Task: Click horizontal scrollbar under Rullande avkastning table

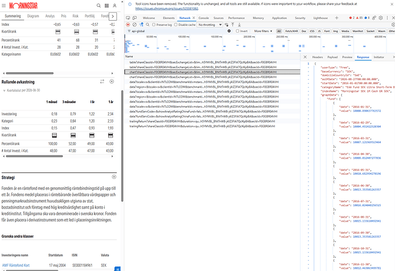Action: pyautogui.click(x=34, y=156)
